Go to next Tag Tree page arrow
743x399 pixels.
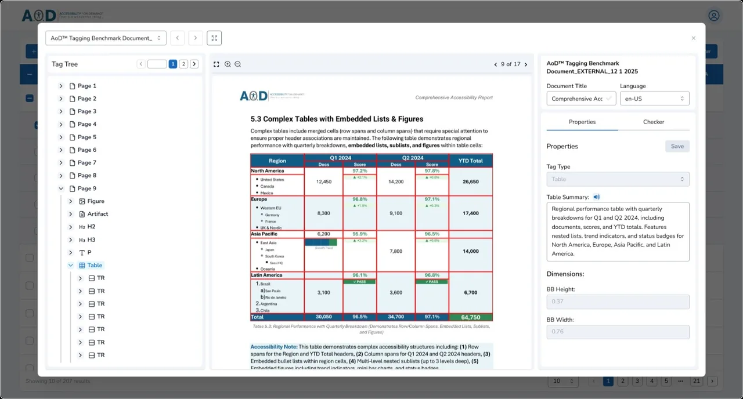pyautogui.click(x=194, y=64)
